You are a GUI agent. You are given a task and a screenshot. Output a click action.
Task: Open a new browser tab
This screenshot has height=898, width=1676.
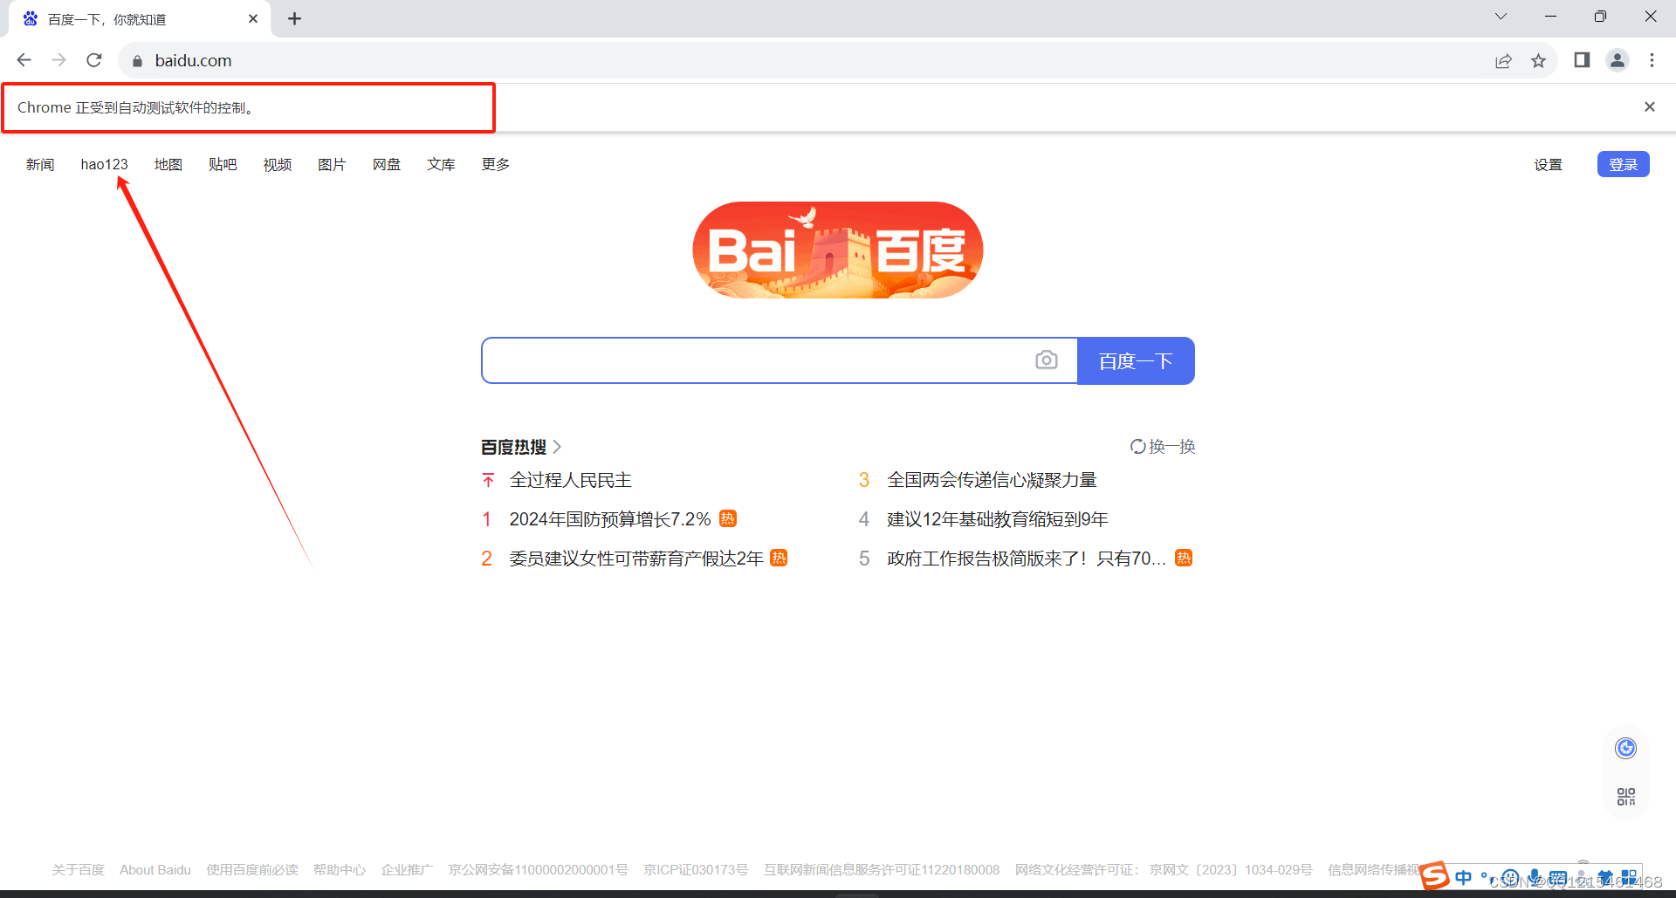tap(294, 18)
